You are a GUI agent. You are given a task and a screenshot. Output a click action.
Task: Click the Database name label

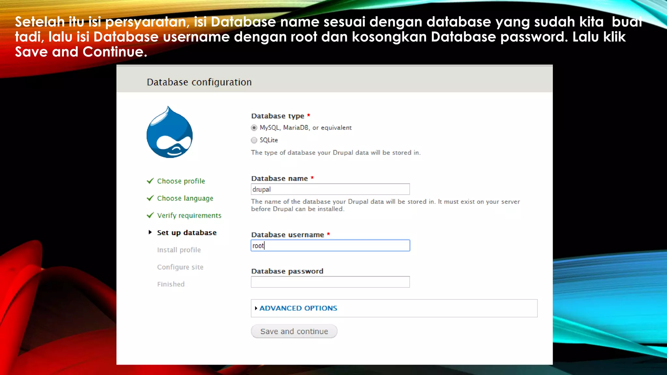tap(279, 178)
